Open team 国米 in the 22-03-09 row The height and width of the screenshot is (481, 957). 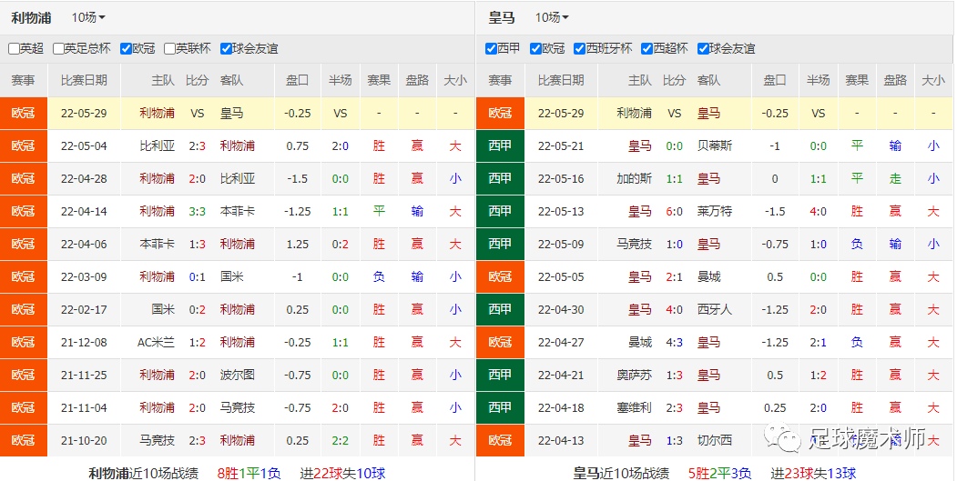232,276
